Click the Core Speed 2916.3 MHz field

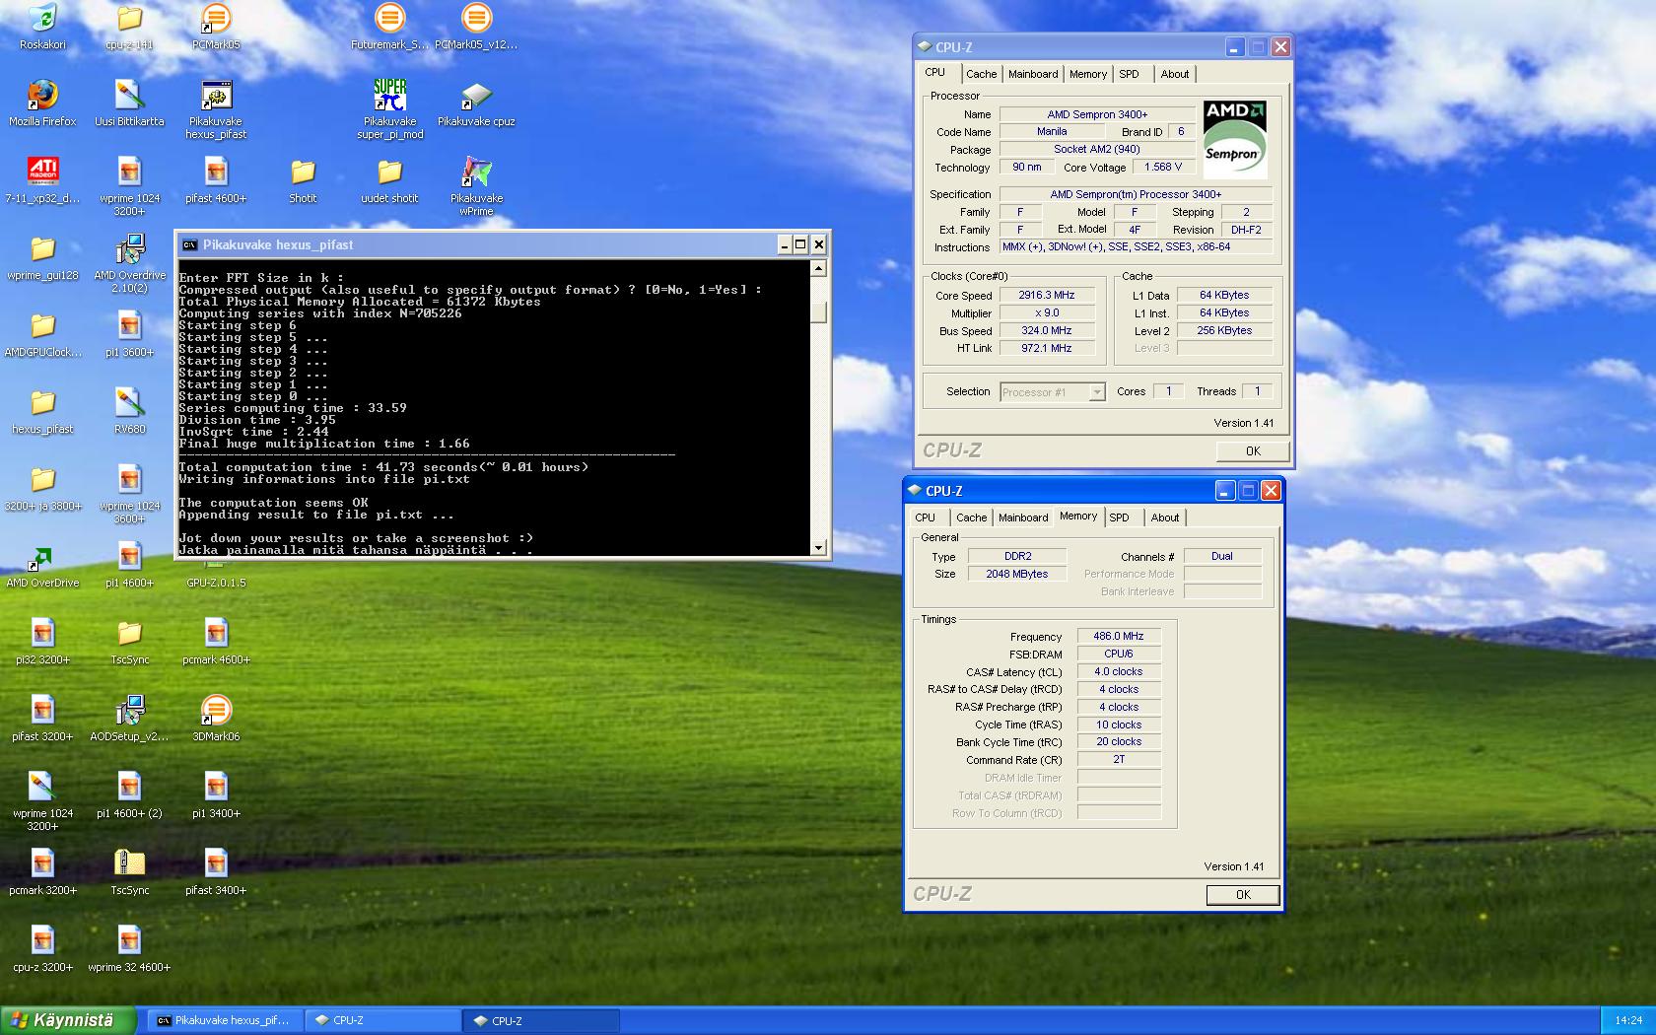1047,295
